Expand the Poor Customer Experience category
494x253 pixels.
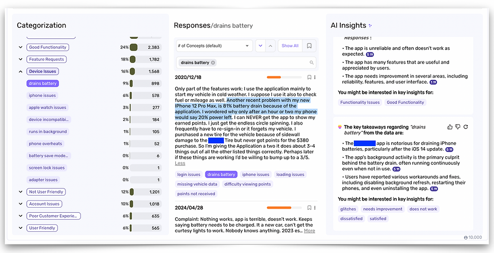pos(21,216)
